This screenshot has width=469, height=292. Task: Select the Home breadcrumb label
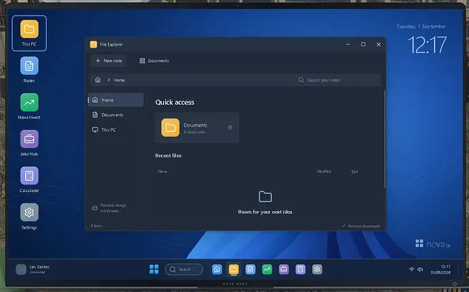coord(119,80)
